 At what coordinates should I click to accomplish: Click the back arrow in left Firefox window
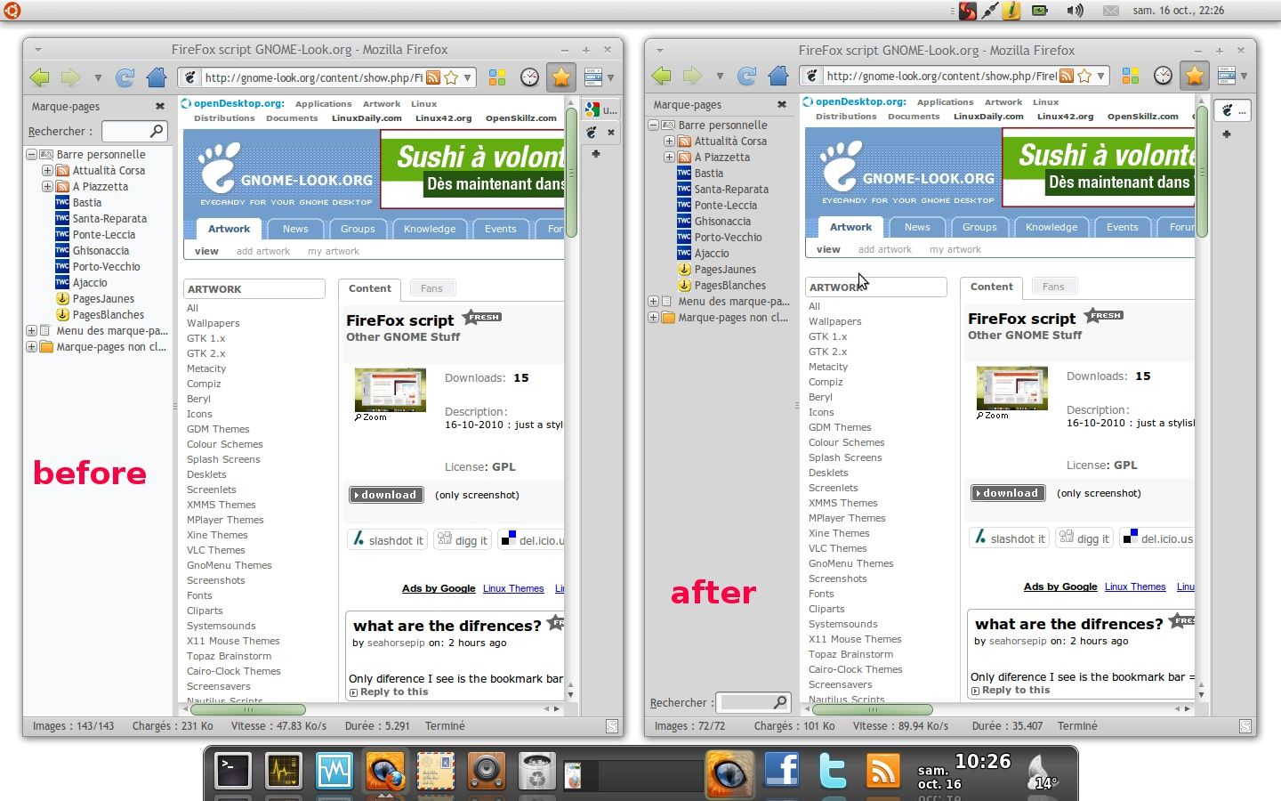(39, 77)
